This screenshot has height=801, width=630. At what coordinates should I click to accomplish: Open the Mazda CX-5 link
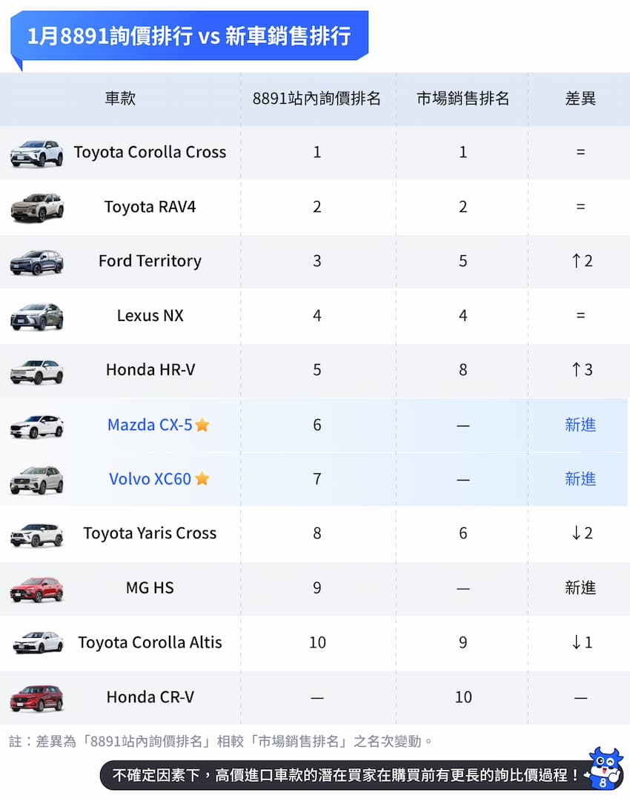click(150, 425)
